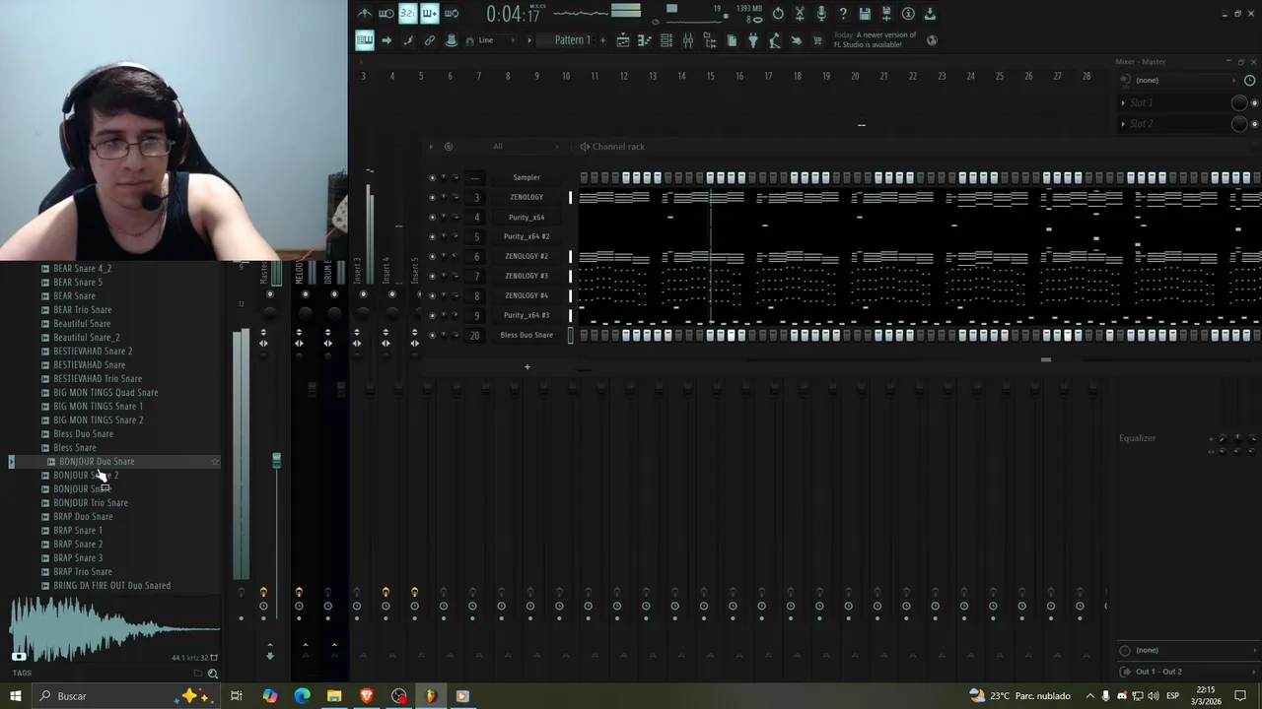Screen dimensions: 1262x709
Task: Enable the wait-for-input recording option
Action: pyautogui.click(x=386, y=14)
